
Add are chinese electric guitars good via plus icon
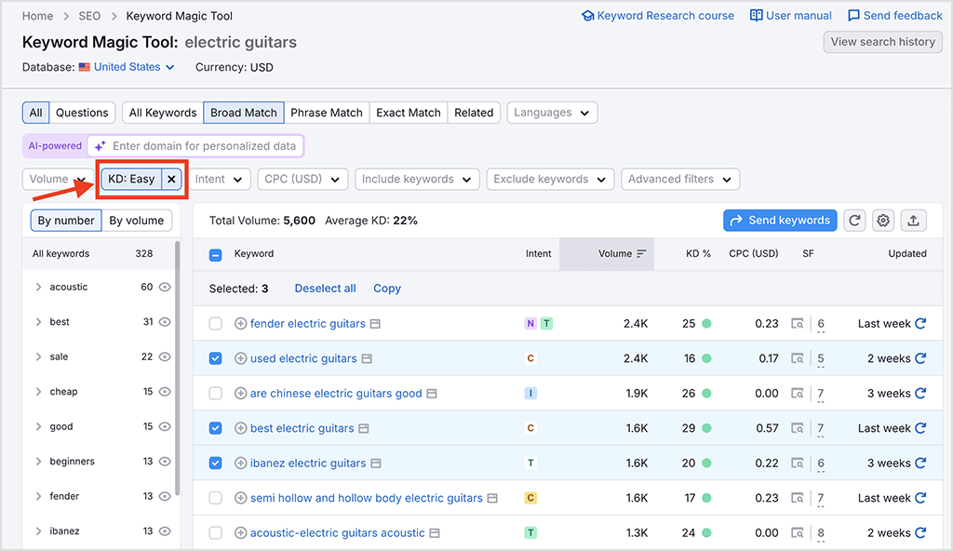(x=241, y=394)
